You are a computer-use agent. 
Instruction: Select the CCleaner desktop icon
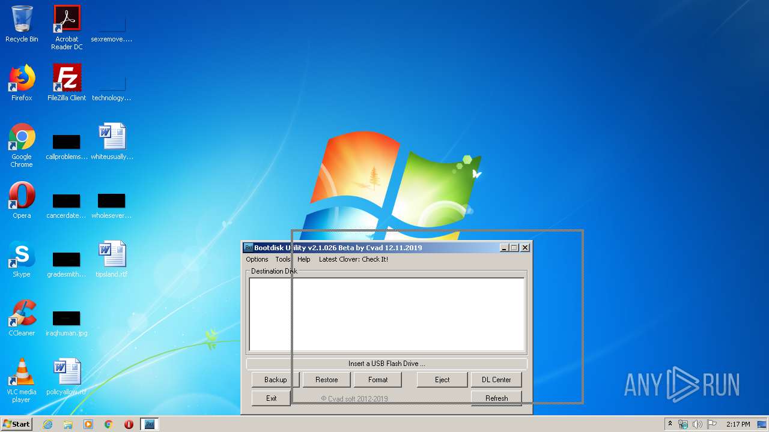(22, 319)
